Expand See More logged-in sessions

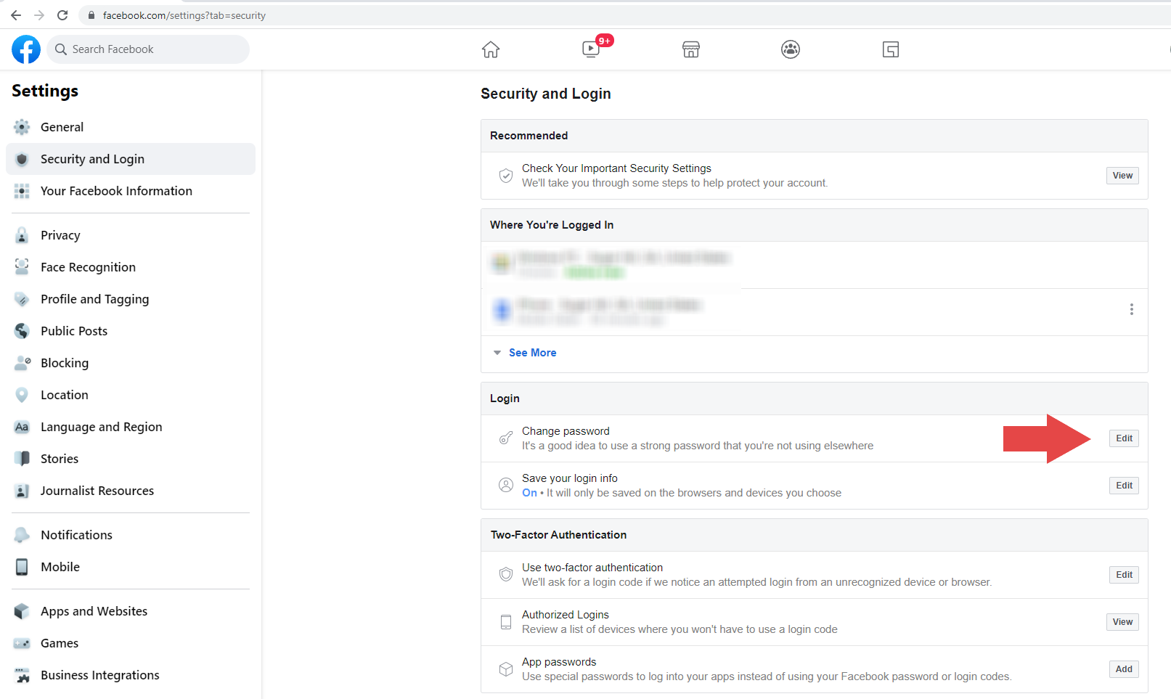(532, 353)
